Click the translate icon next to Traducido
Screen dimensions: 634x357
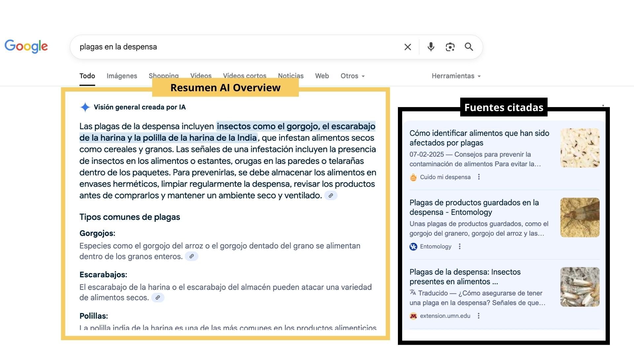(413, 293)
